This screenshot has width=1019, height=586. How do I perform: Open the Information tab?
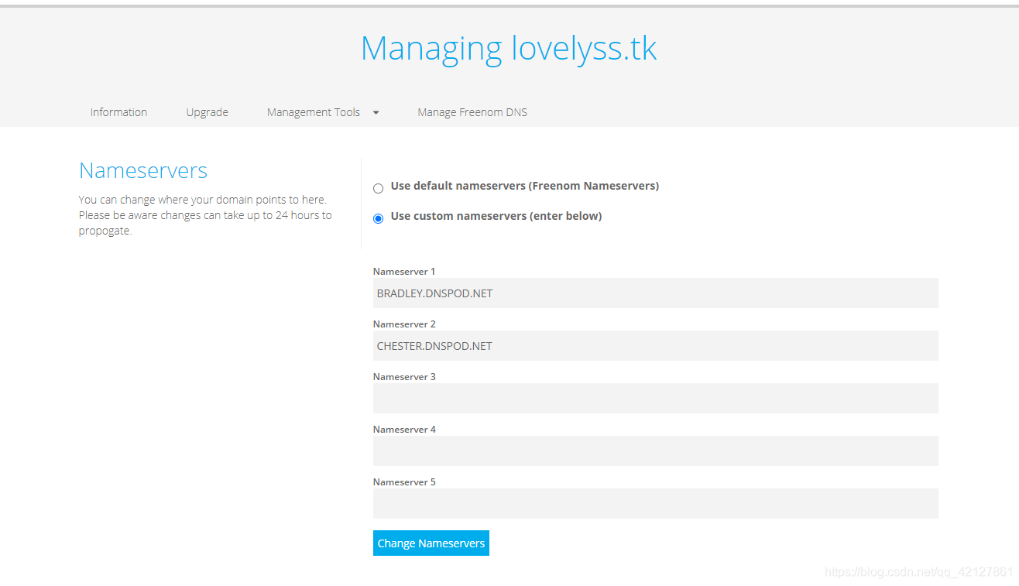pyautogui.click(x=118, y=112)
